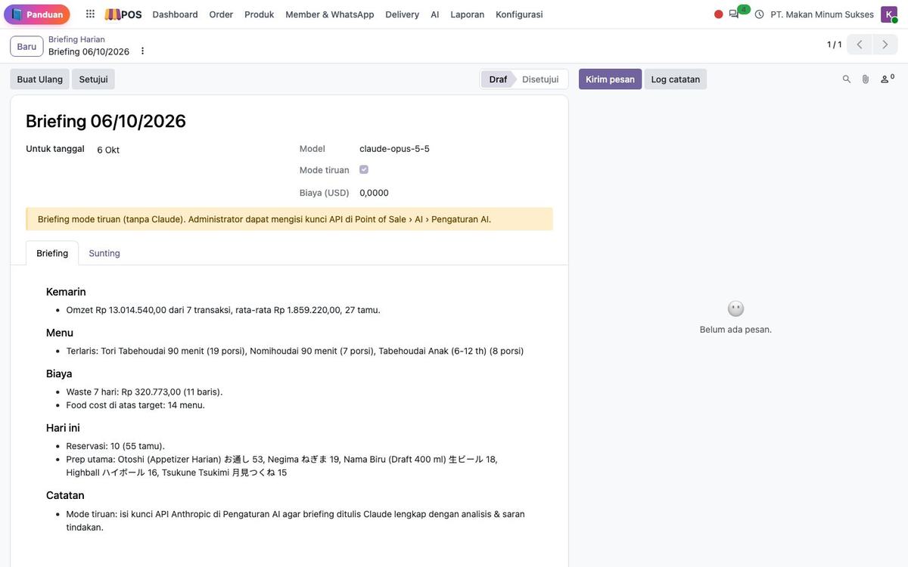
Task: Select the Disetujui status stage
Action: tap(540, 79)
